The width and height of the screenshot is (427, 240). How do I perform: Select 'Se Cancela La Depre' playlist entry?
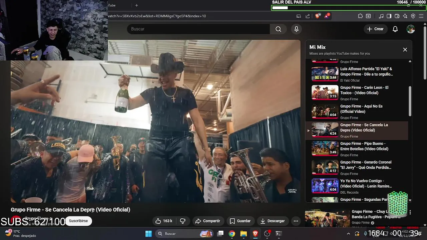pyautogui.click(x=357, y=130)
